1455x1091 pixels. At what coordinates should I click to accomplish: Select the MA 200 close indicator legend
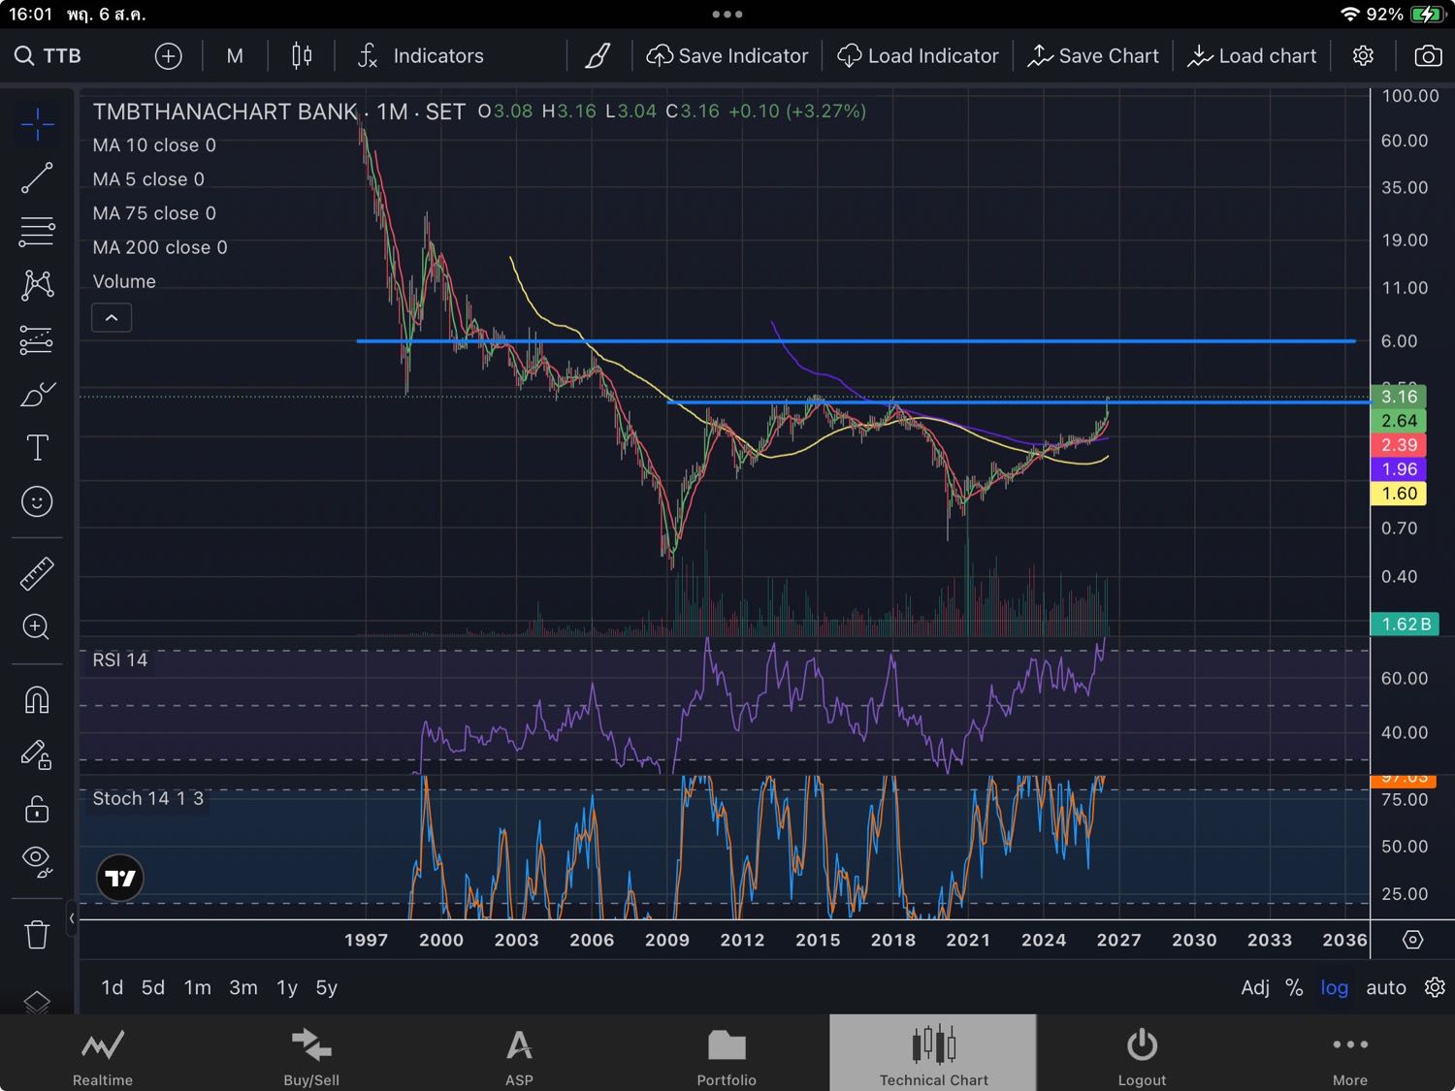(x=160, y=247)
